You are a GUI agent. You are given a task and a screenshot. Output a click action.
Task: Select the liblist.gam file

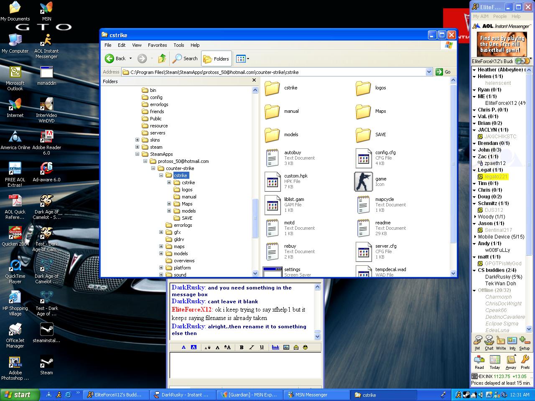click(273, 205)
